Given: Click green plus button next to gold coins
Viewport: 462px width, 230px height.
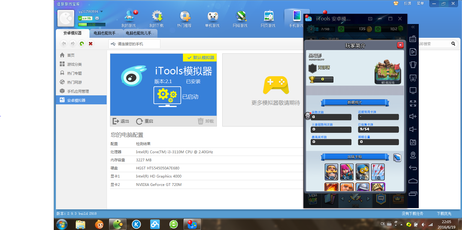Looking at the screenshot, I should click(341, 29).
